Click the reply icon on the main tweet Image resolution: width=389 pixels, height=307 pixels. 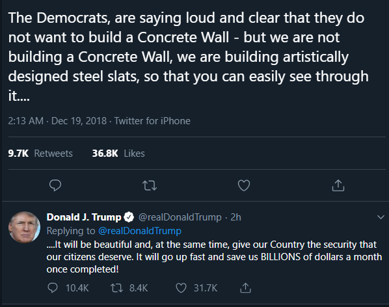(x=55, y=185)
